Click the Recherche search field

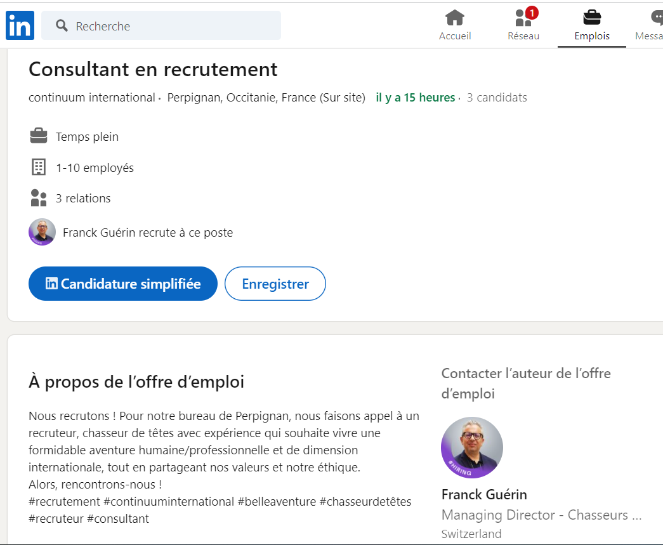tap(171, 26)
